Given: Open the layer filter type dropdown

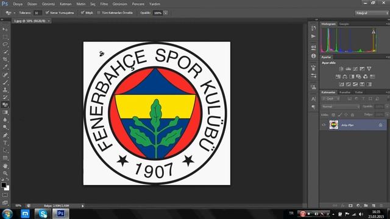Looking at the screenshot, I should [331, 99].
